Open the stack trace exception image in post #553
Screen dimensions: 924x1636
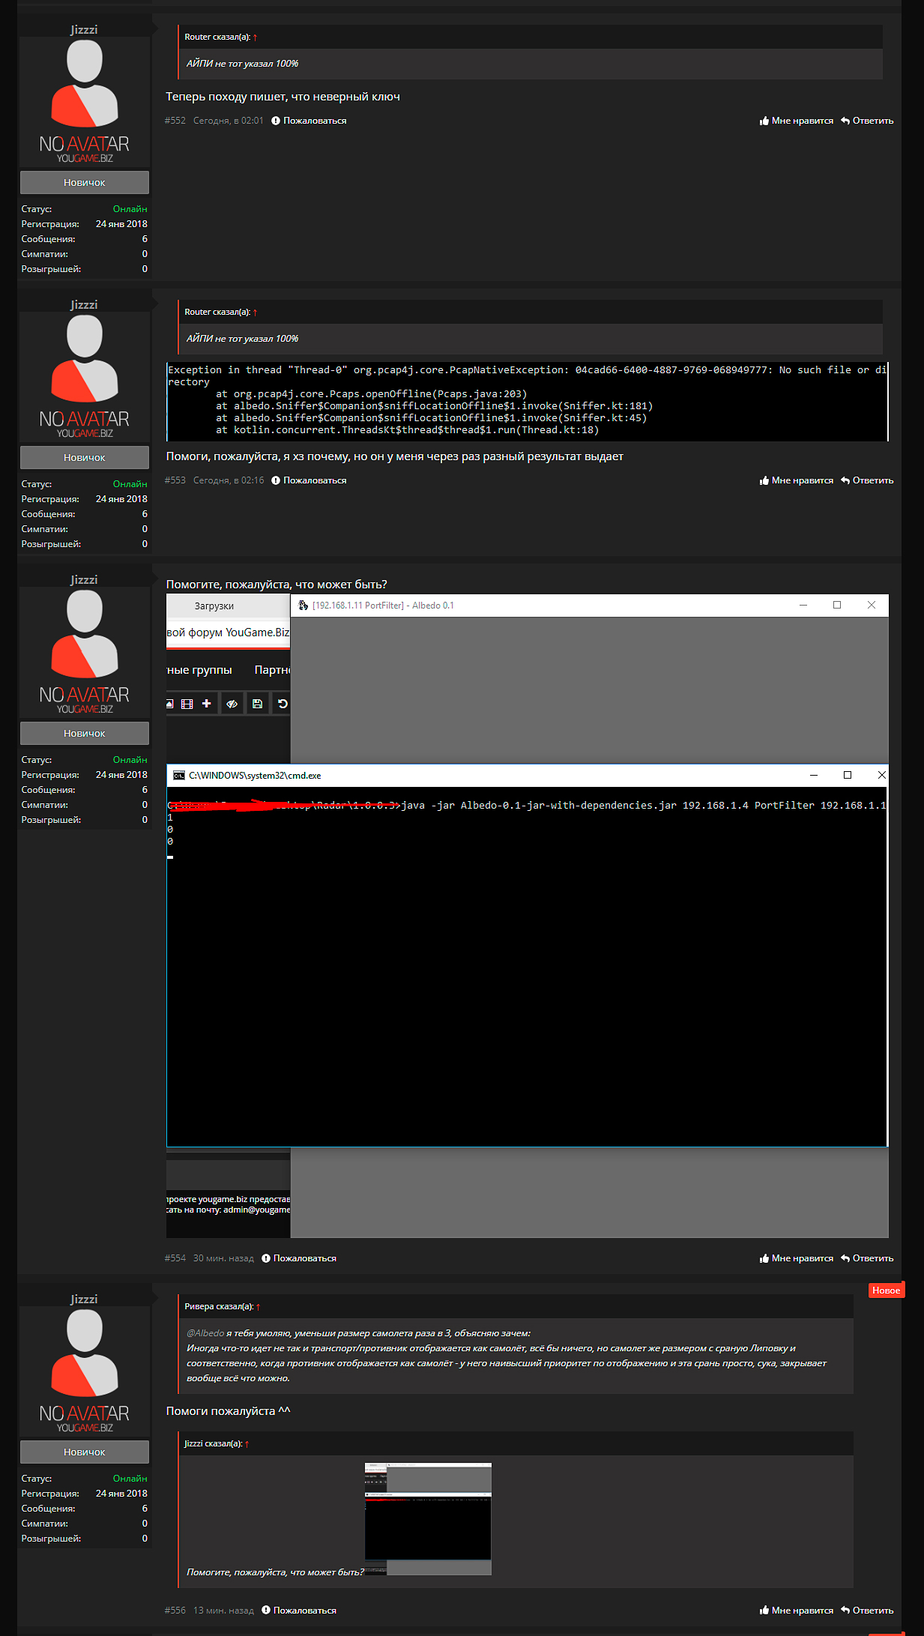click(x=527, y=402)
